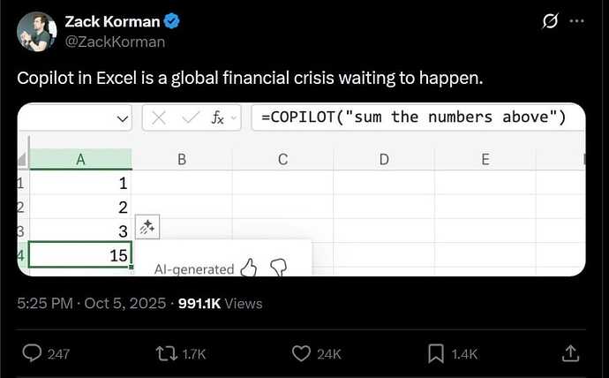
Task: Select cell A4 containing 15
Action: tap(80, 255)
